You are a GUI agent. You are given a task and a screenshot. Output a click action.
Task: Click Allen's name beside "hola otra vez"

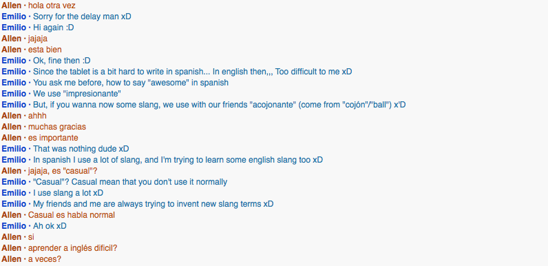coord(11,6)
